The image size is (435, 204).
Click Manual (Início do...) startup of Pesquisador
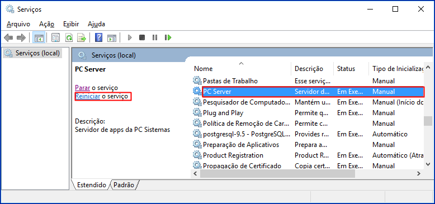pyautogui.click(x=398, y=102)
